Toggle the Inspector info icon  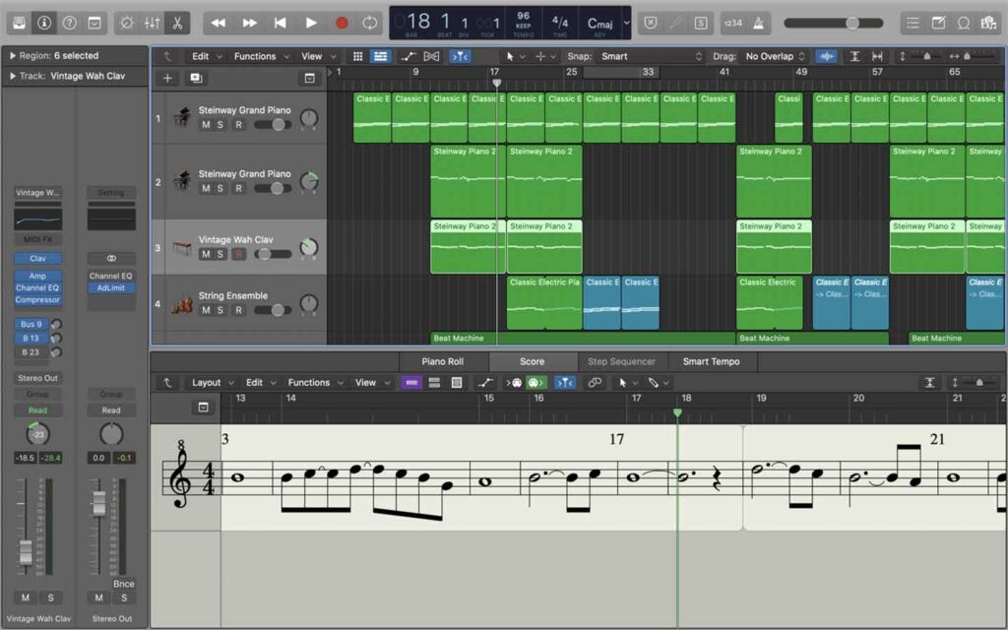point(44,24)
